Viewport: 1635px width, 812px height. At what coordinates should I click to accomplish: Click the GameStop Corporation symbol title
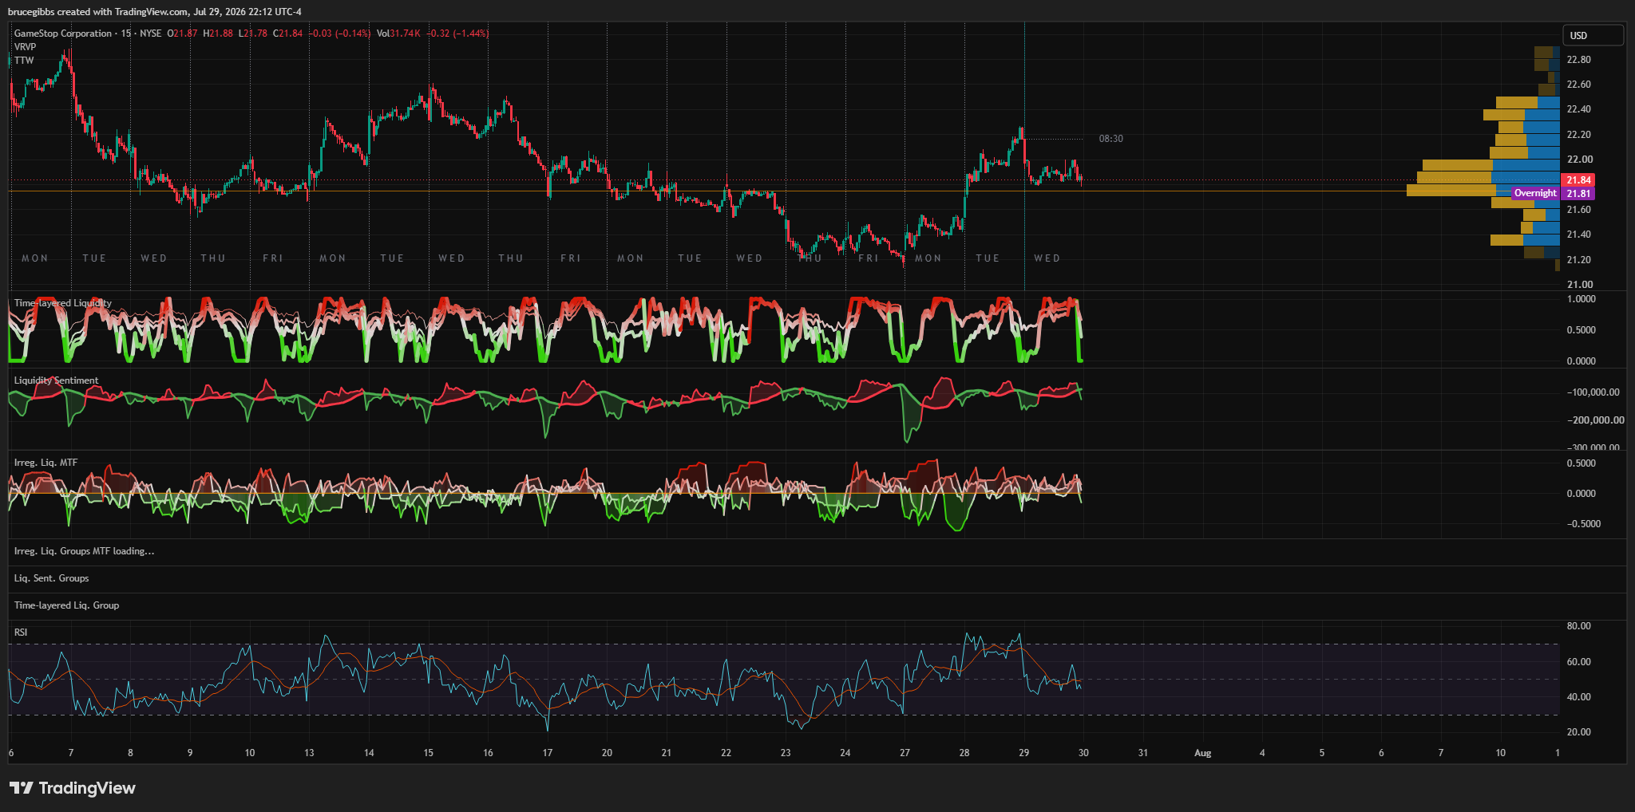point(63,34)
